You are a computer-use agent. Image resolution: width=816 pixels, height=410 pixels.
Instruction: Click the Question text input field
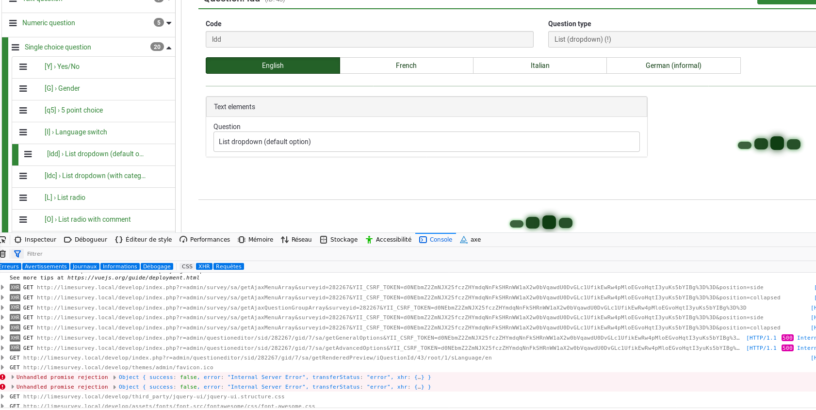coord(426,142)
